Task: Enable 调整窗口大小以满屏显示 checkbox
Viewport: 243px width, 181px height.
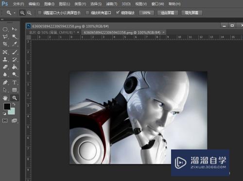Action: [x=39, y=13]
